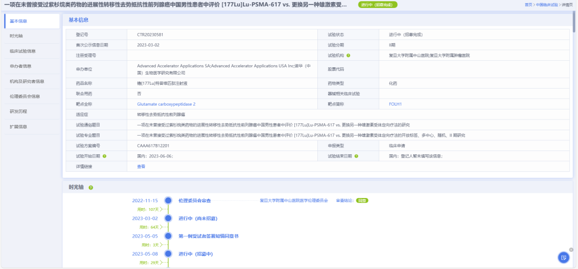Select the 2023-05-05 timeline node circle

coord(168,236)
